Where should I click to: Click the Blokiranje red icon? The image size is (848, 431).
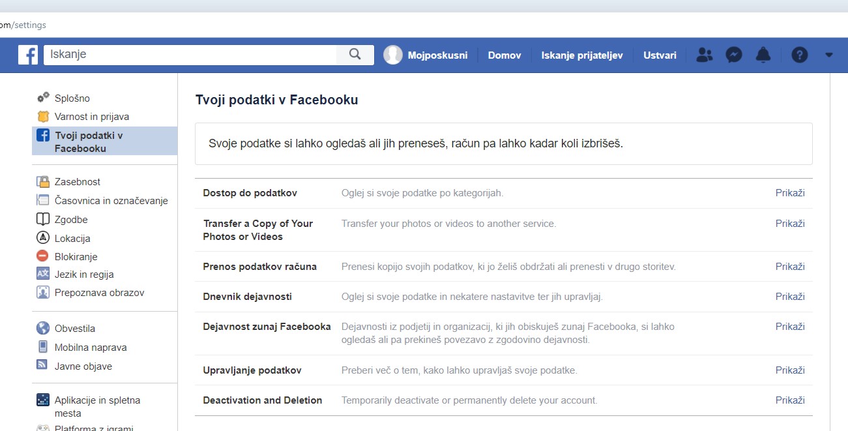[43, 256]
